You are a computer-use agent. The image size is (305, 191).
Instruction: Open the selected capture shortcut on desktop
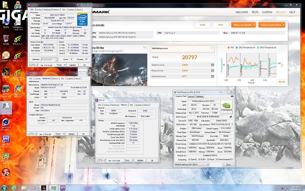point(6,108)
